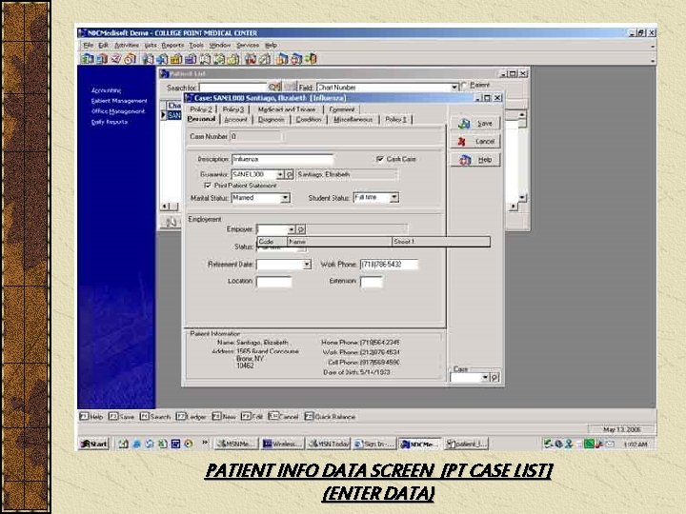Open the Guarantor lookup magnifier icon
The image size is (686, 514).
point(290,175)
